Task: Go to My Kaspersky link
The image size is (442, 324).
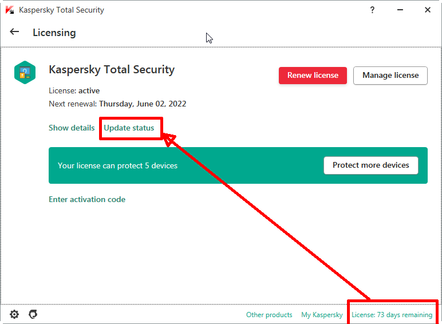Action: [x=322, y=315]
